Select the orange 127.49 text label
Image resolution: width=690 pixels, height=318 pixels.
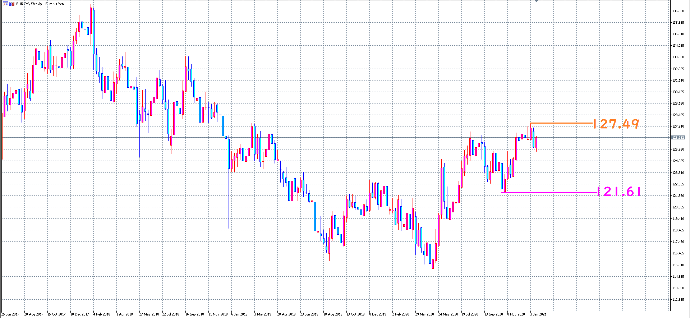click(616, 124)
